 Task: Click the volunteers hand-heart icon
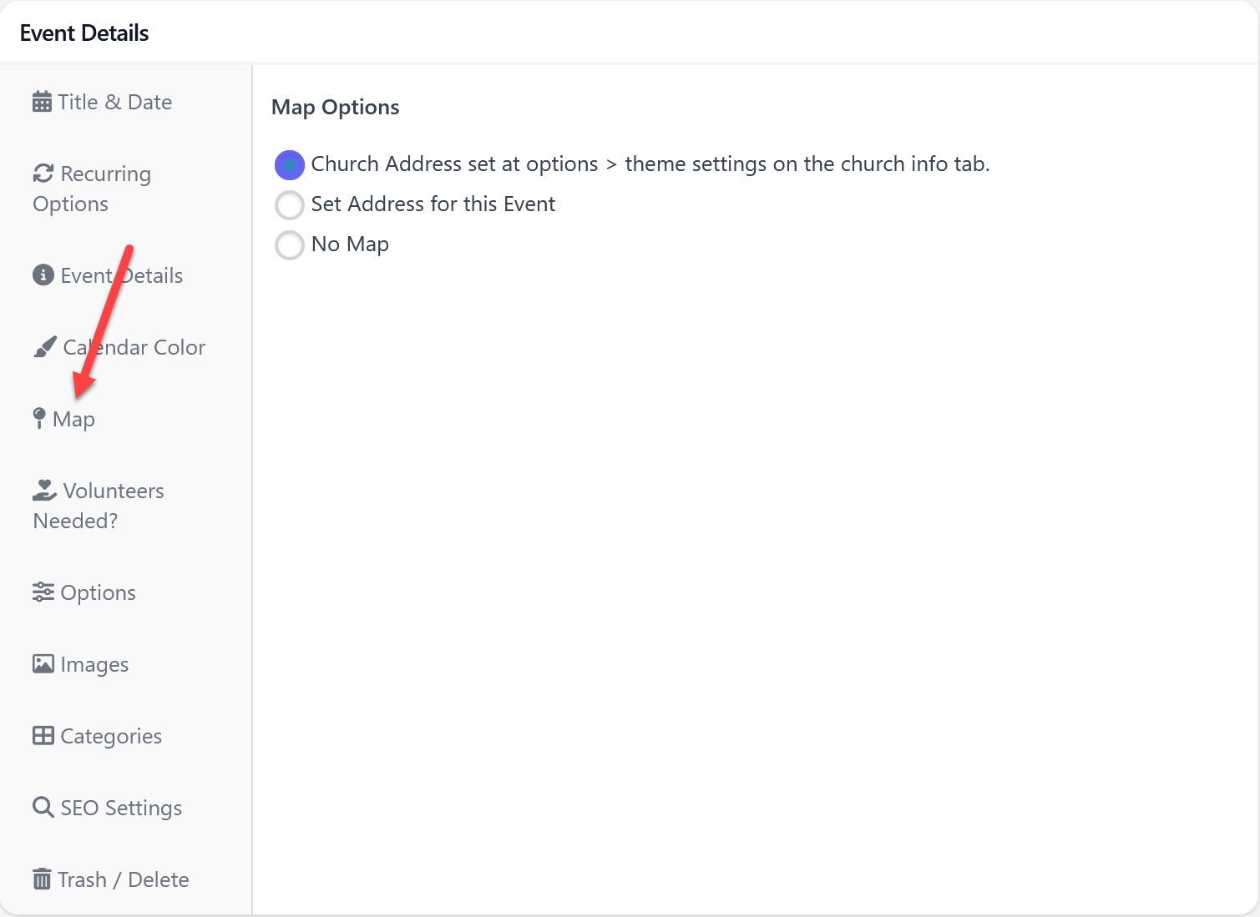point(45,490)
